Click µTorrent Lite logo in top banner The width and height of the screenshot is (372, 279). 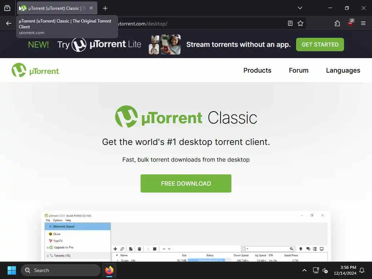[106, 44]
